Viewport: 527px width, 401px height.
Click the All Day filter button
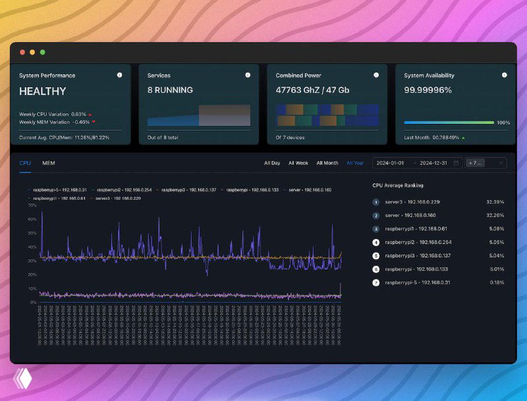point(272,162)
